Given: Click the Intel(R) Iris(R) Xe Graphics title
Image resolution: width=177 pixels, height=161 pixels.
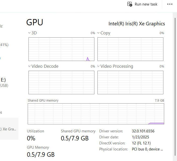Looking at the screenshot, I should 137,24.
